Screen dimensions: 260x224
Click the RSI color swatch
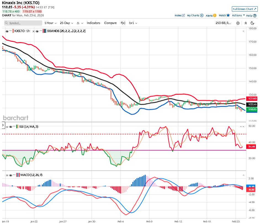click(17, 127)
